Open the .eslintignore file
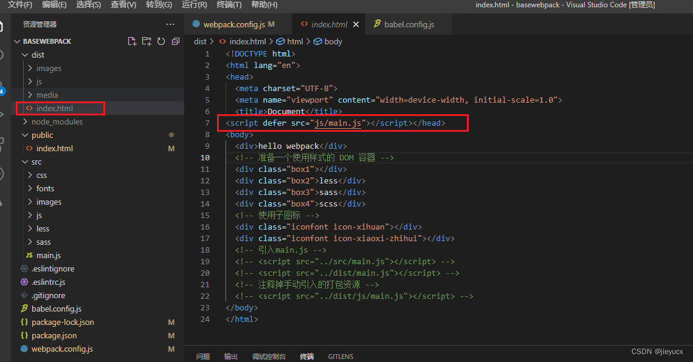This screenshot has height=362, width=693. (97, 268)
